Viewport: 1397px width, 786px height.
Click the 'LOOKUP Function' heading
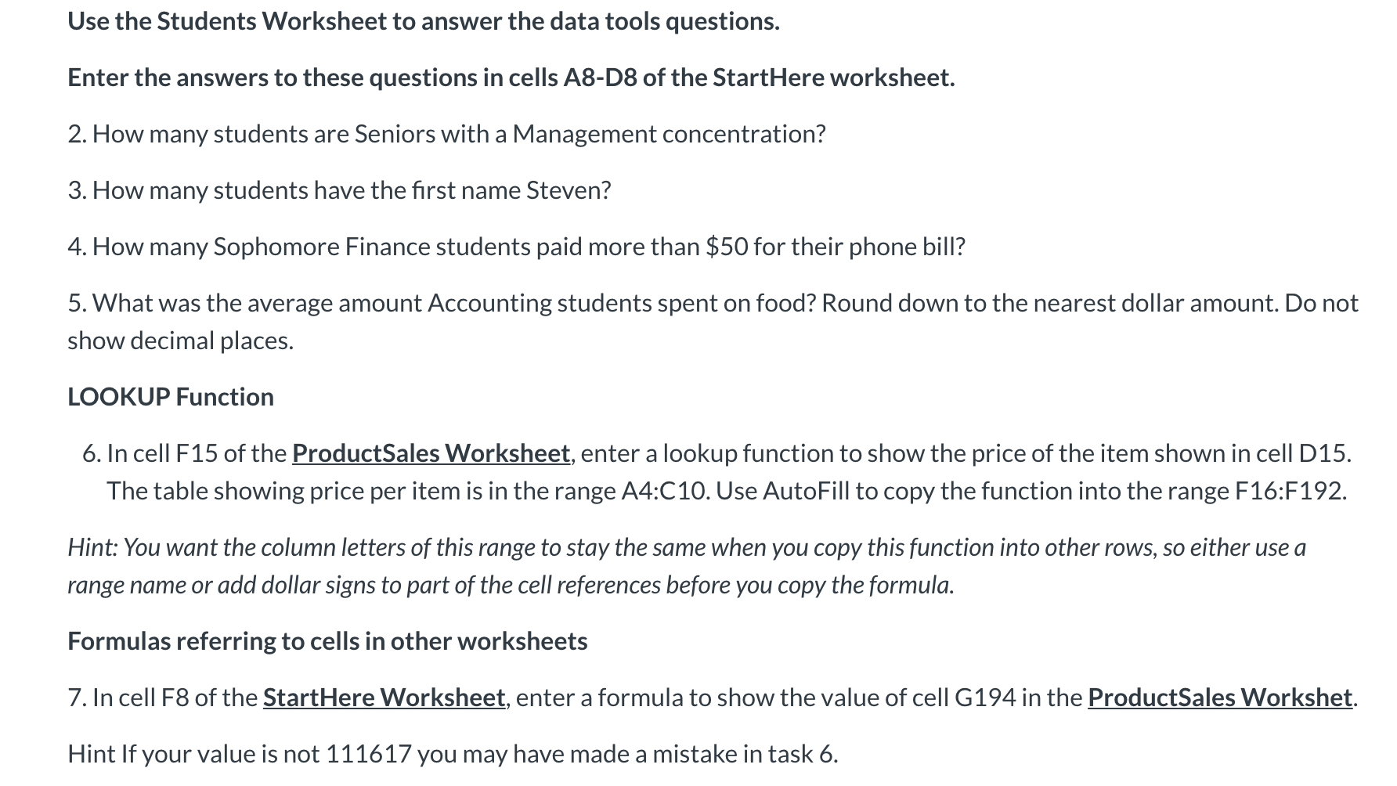coord(171,397)
